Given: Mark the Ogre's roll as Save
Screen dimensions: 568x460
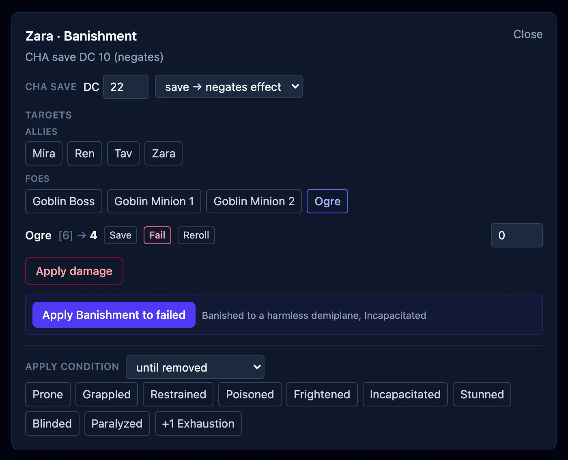Looking at the screenshot, I should point(120,235).
